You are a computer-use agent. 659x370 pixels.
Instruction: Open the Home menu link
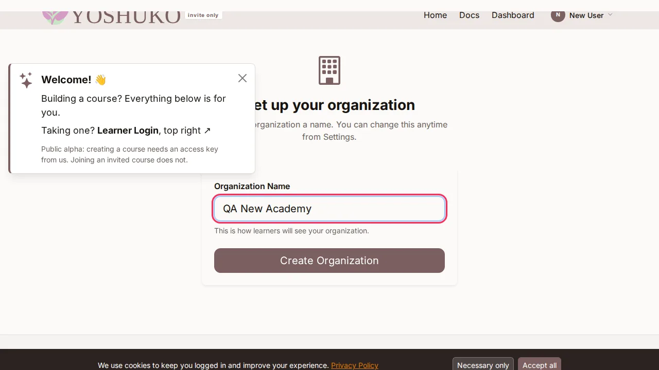pyautogui.click(x=435, y=15)
